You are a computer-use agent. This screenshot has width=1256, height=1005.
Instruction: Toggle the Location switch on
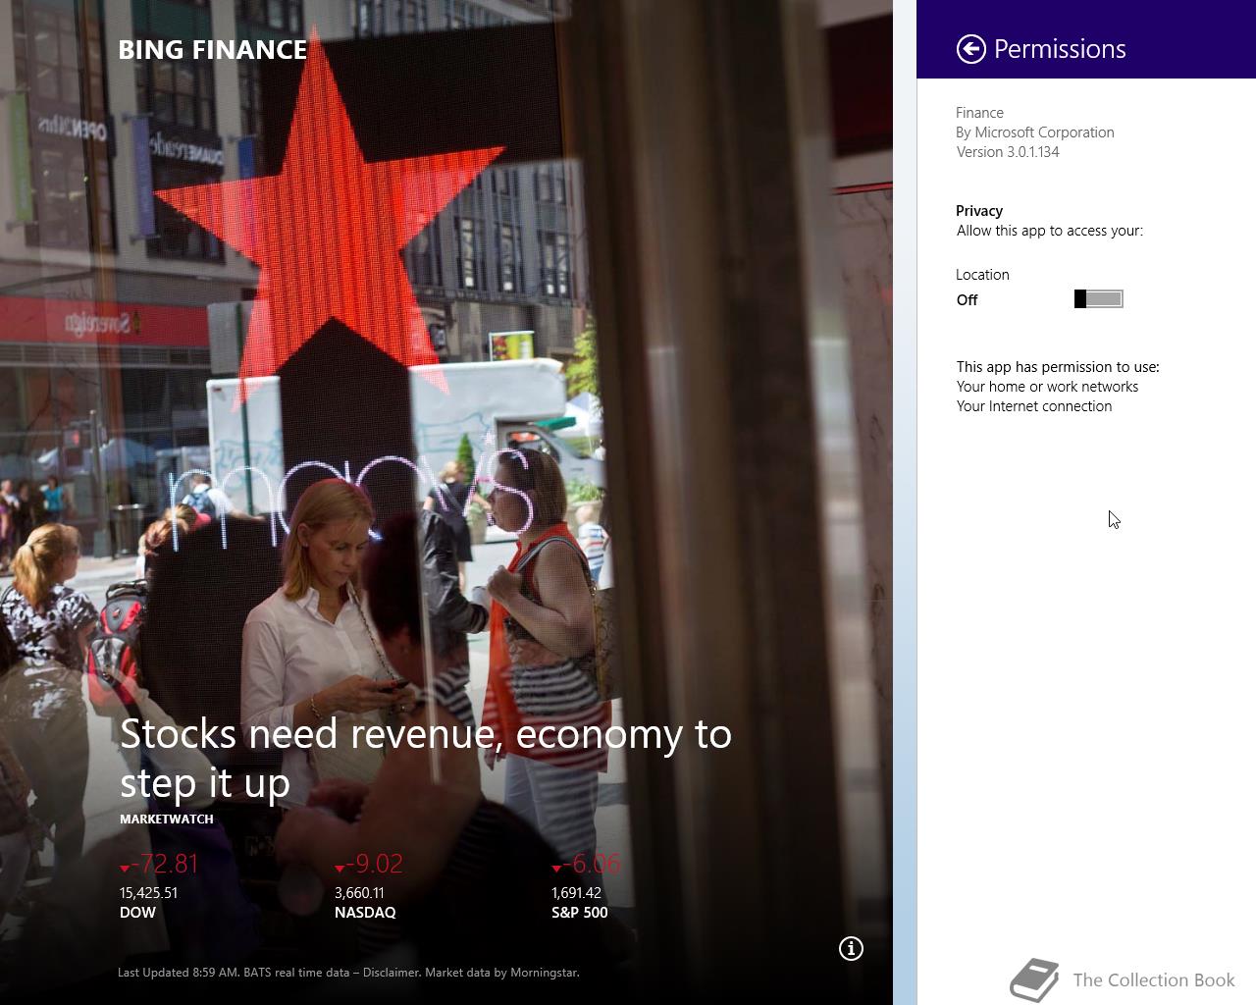pos(1099,299)
